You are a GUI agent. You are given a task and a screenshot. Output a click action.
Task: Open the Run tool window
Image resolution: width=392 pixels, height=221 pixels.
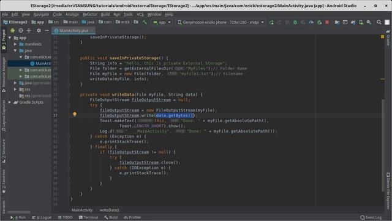click(x=18, y=217)
